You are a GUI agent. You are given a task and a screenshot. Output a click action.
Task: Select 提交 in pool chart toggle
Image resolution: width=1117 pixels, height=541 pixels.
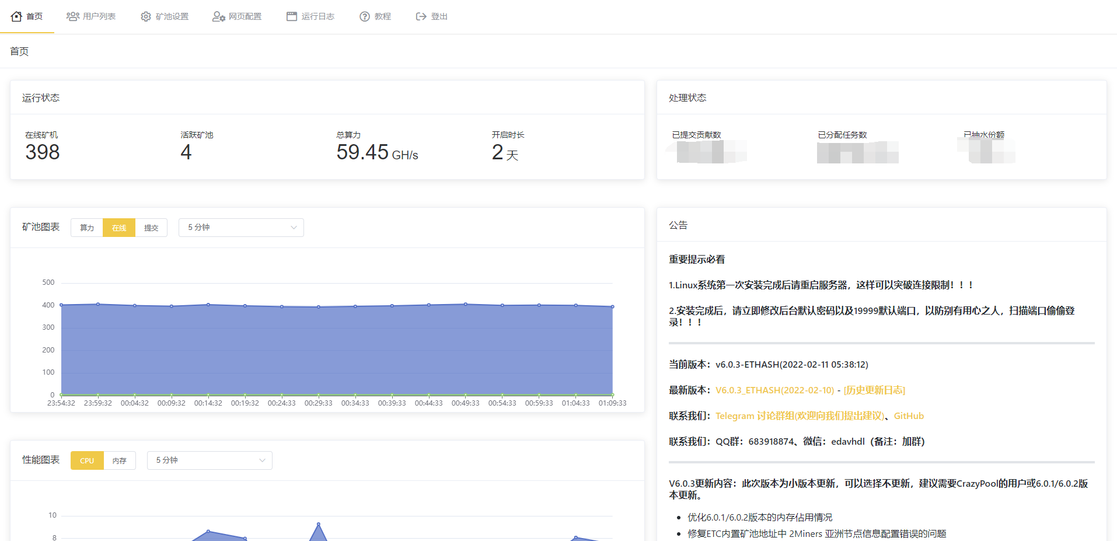[x=151, y=228]
